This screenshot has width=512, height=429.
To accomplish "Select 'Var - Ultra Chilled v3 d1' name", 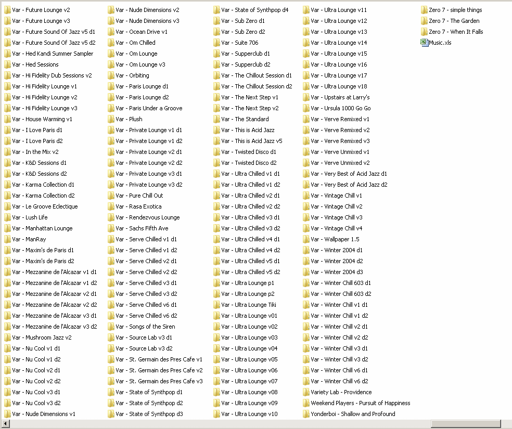I will (250, 217).
